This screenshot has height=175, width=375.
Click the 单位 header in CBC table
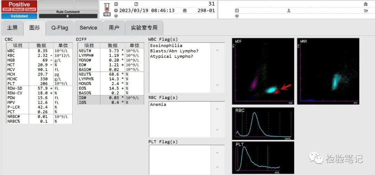click(63, 46)
